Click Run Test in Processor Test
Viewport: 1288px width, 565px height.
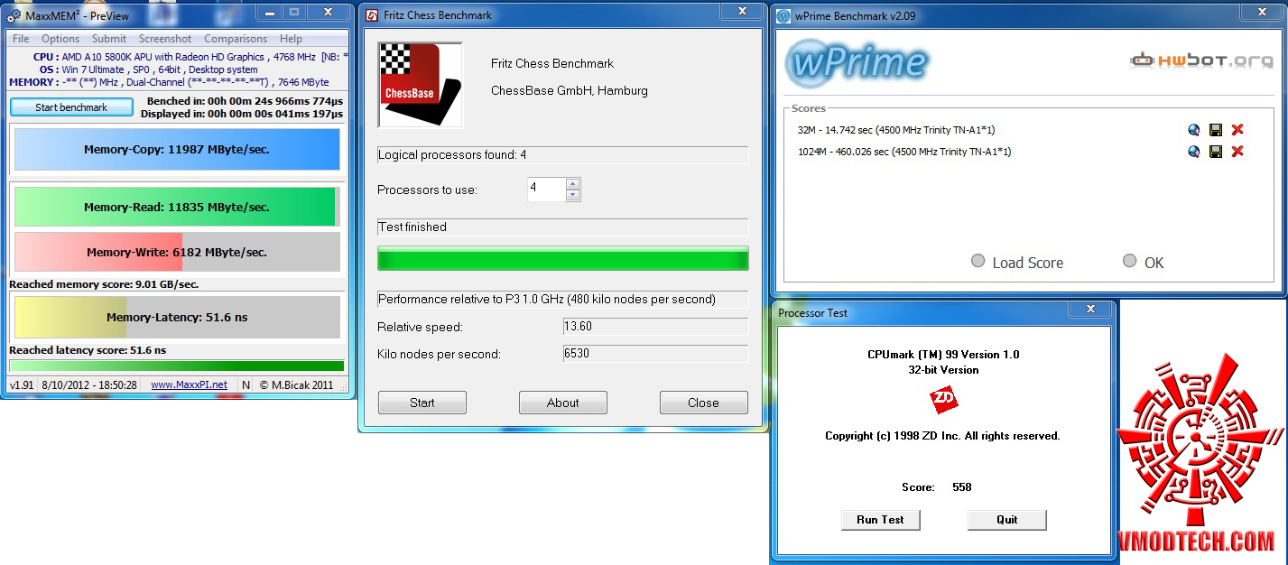pyautogui.click(x=880, y=520)
